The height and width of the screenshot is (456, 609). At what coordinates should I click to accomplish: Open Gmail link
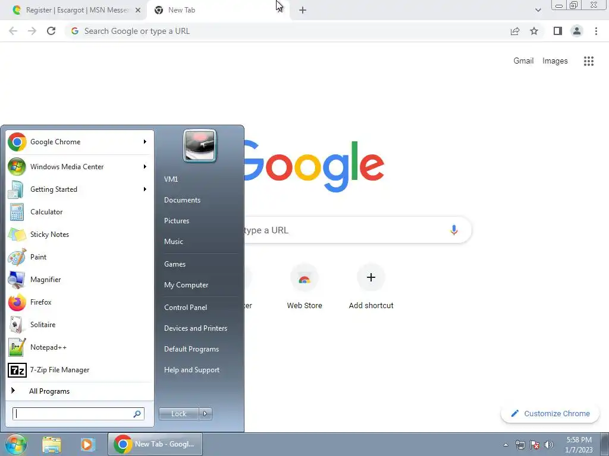click(523, 61)
